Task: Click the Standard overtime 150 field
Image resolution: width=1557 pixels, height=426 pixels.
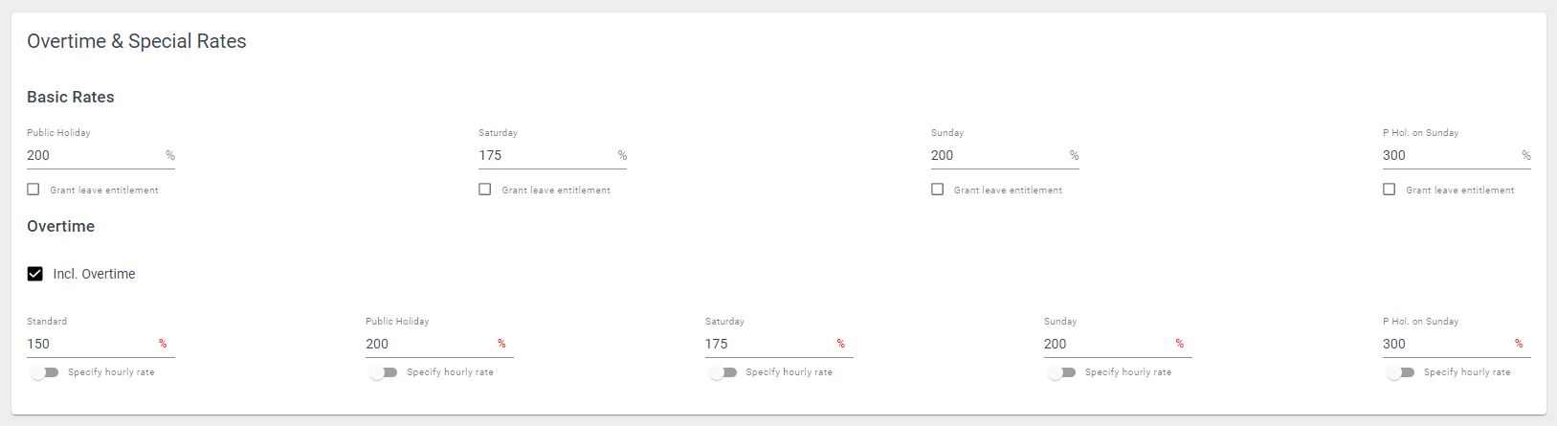Action: pyautogui.click(x=100, y=344)
